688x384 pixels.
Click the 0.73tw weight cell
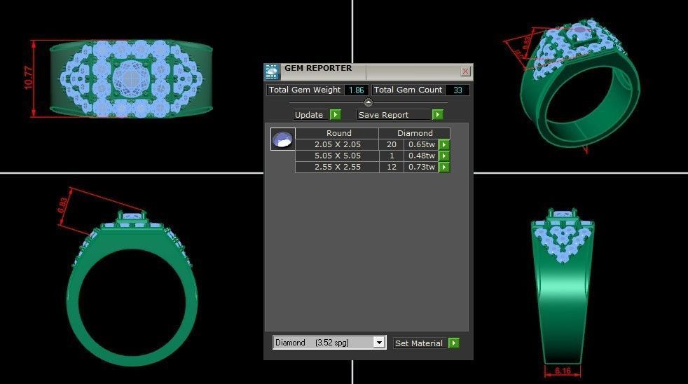coord(421,167)
